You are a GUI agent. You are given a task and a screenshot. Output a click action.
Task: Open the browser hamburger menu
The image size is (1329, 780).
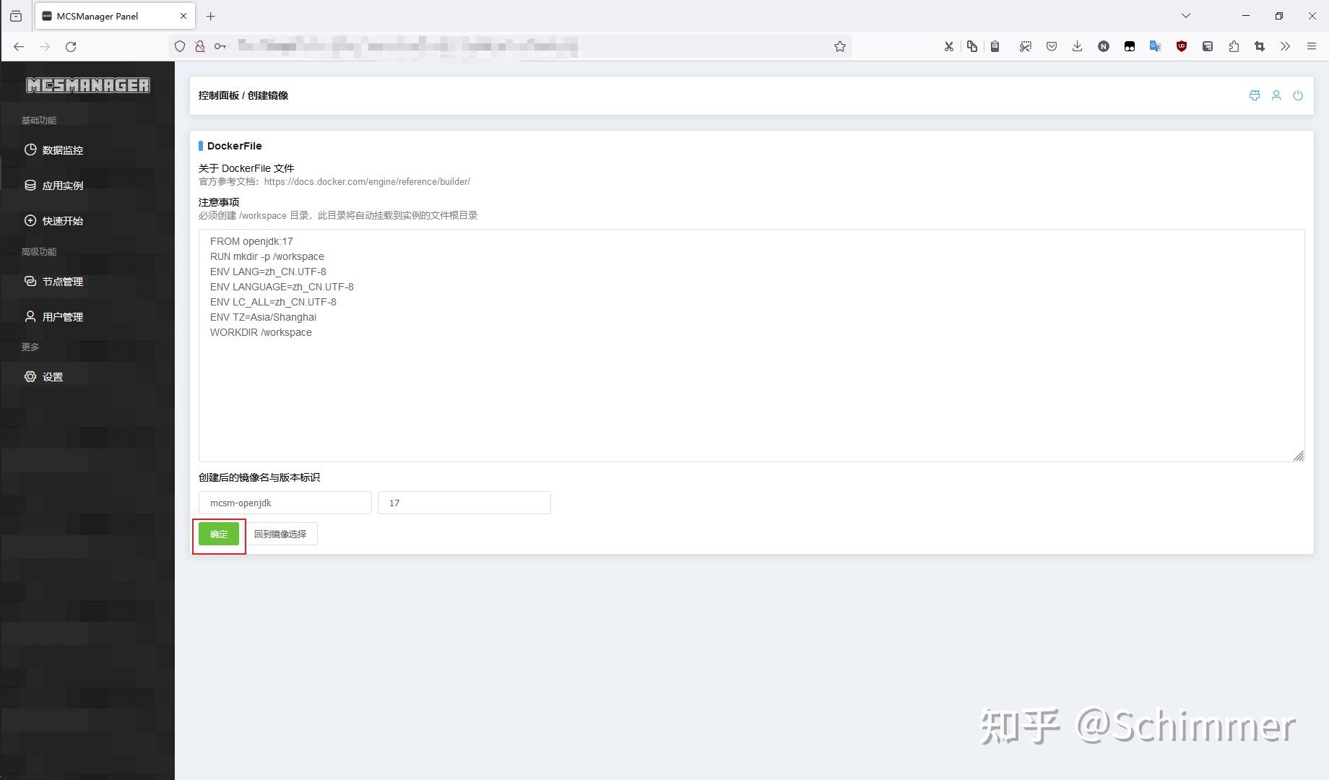[x=1312, y=45]
